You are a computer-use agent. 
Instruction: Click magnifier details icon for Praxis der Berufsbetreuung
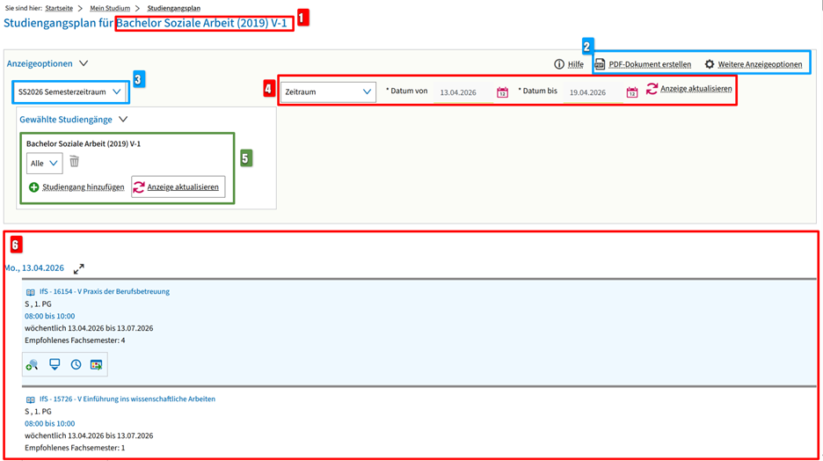33,364
